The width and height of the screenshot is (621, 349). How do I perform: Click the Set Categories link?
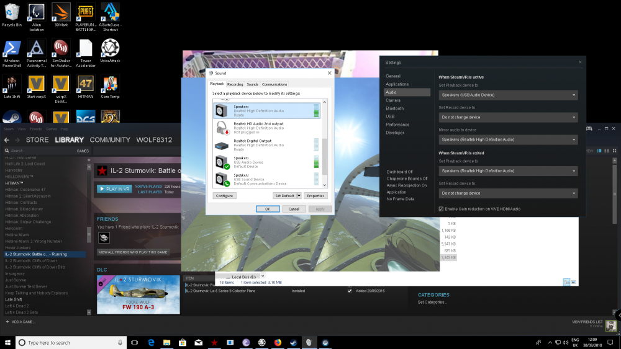(x=432, y=302)
